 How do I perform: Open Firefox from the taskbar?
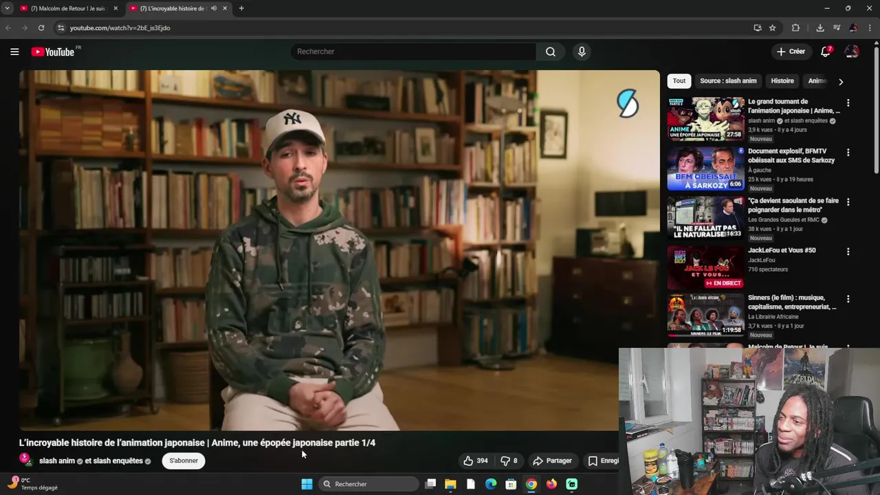pyautogui.click(x=551, y=484)
